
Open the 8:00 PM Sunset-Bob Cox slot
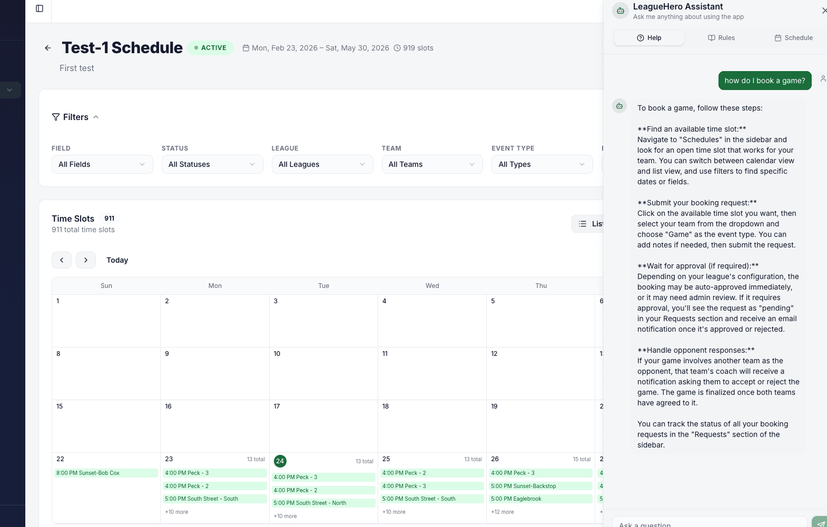pyautogui.click(x=106, y=473)
